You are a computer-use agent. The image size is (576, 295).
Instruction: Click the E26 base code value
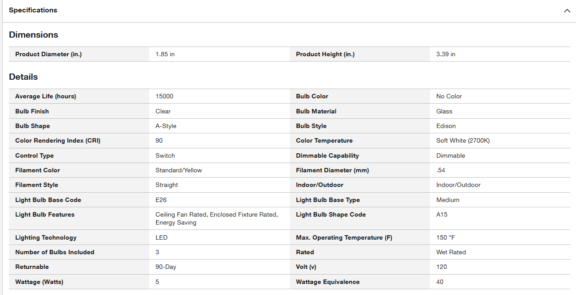(161, 200)
